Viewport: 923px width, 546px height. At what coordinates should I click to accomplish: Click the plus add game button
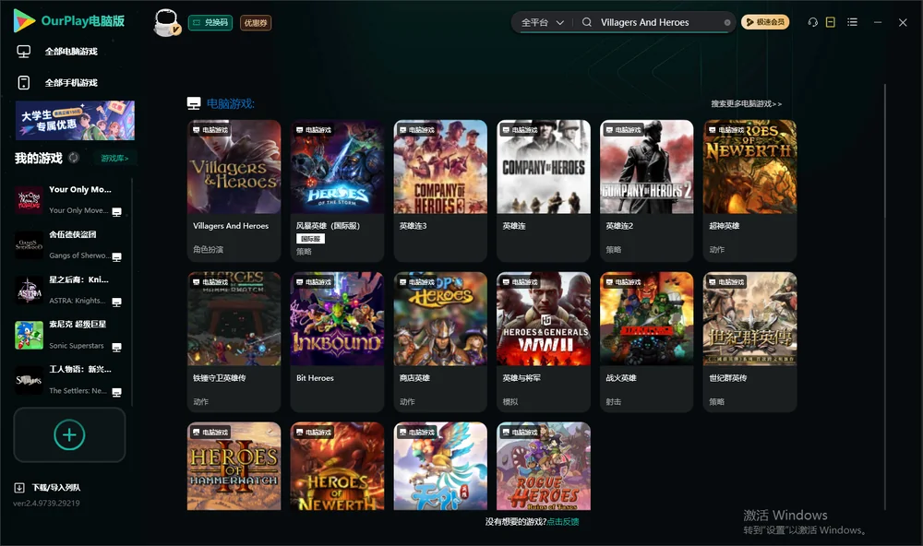[69, 434]
